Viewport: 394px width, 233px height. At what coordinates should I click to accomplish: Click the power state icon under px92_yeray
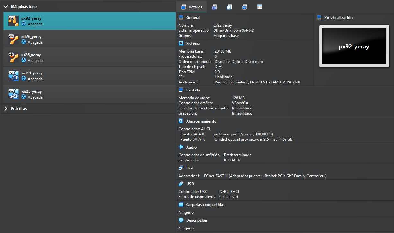23,24
